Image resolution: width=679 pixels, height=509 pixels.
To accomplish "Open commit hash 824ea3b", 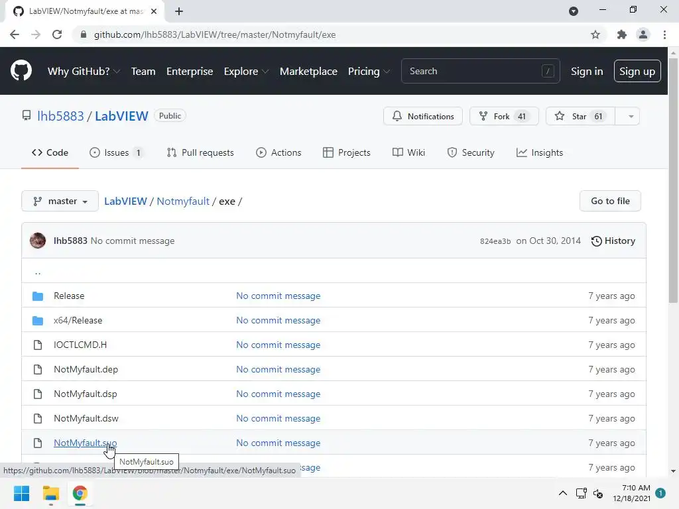I will pos(495,241).
